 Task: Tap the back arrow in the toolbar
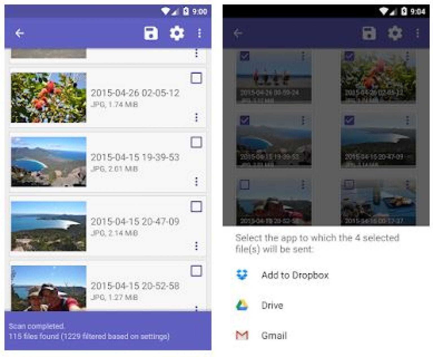click(x=19, y=33)
